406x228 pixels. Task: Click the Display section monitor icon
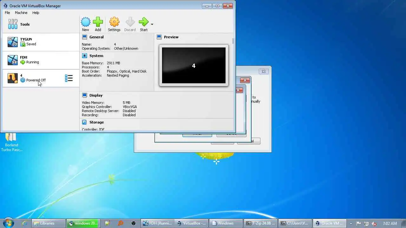coord(84,95)
